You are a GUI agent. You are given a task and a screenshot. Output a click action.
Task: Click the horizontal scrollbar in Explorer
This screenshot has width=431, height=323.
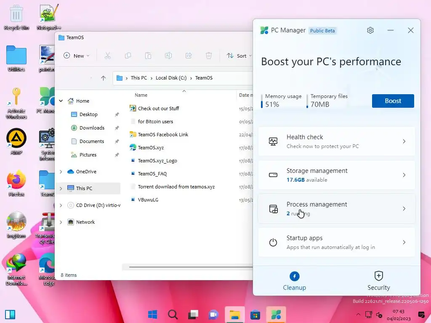pos(191,267)
